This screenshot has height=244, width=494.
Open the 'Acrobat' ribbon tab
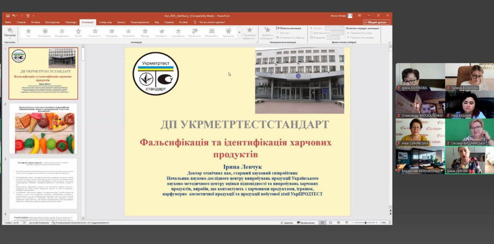[x=183, y=22]
